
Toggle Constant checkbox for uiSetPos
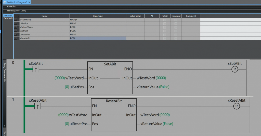176,23
